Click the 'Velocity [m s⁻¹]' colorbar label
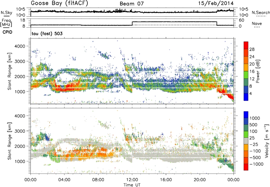This screenshot has width=270, height=187. tap(267, 141)
